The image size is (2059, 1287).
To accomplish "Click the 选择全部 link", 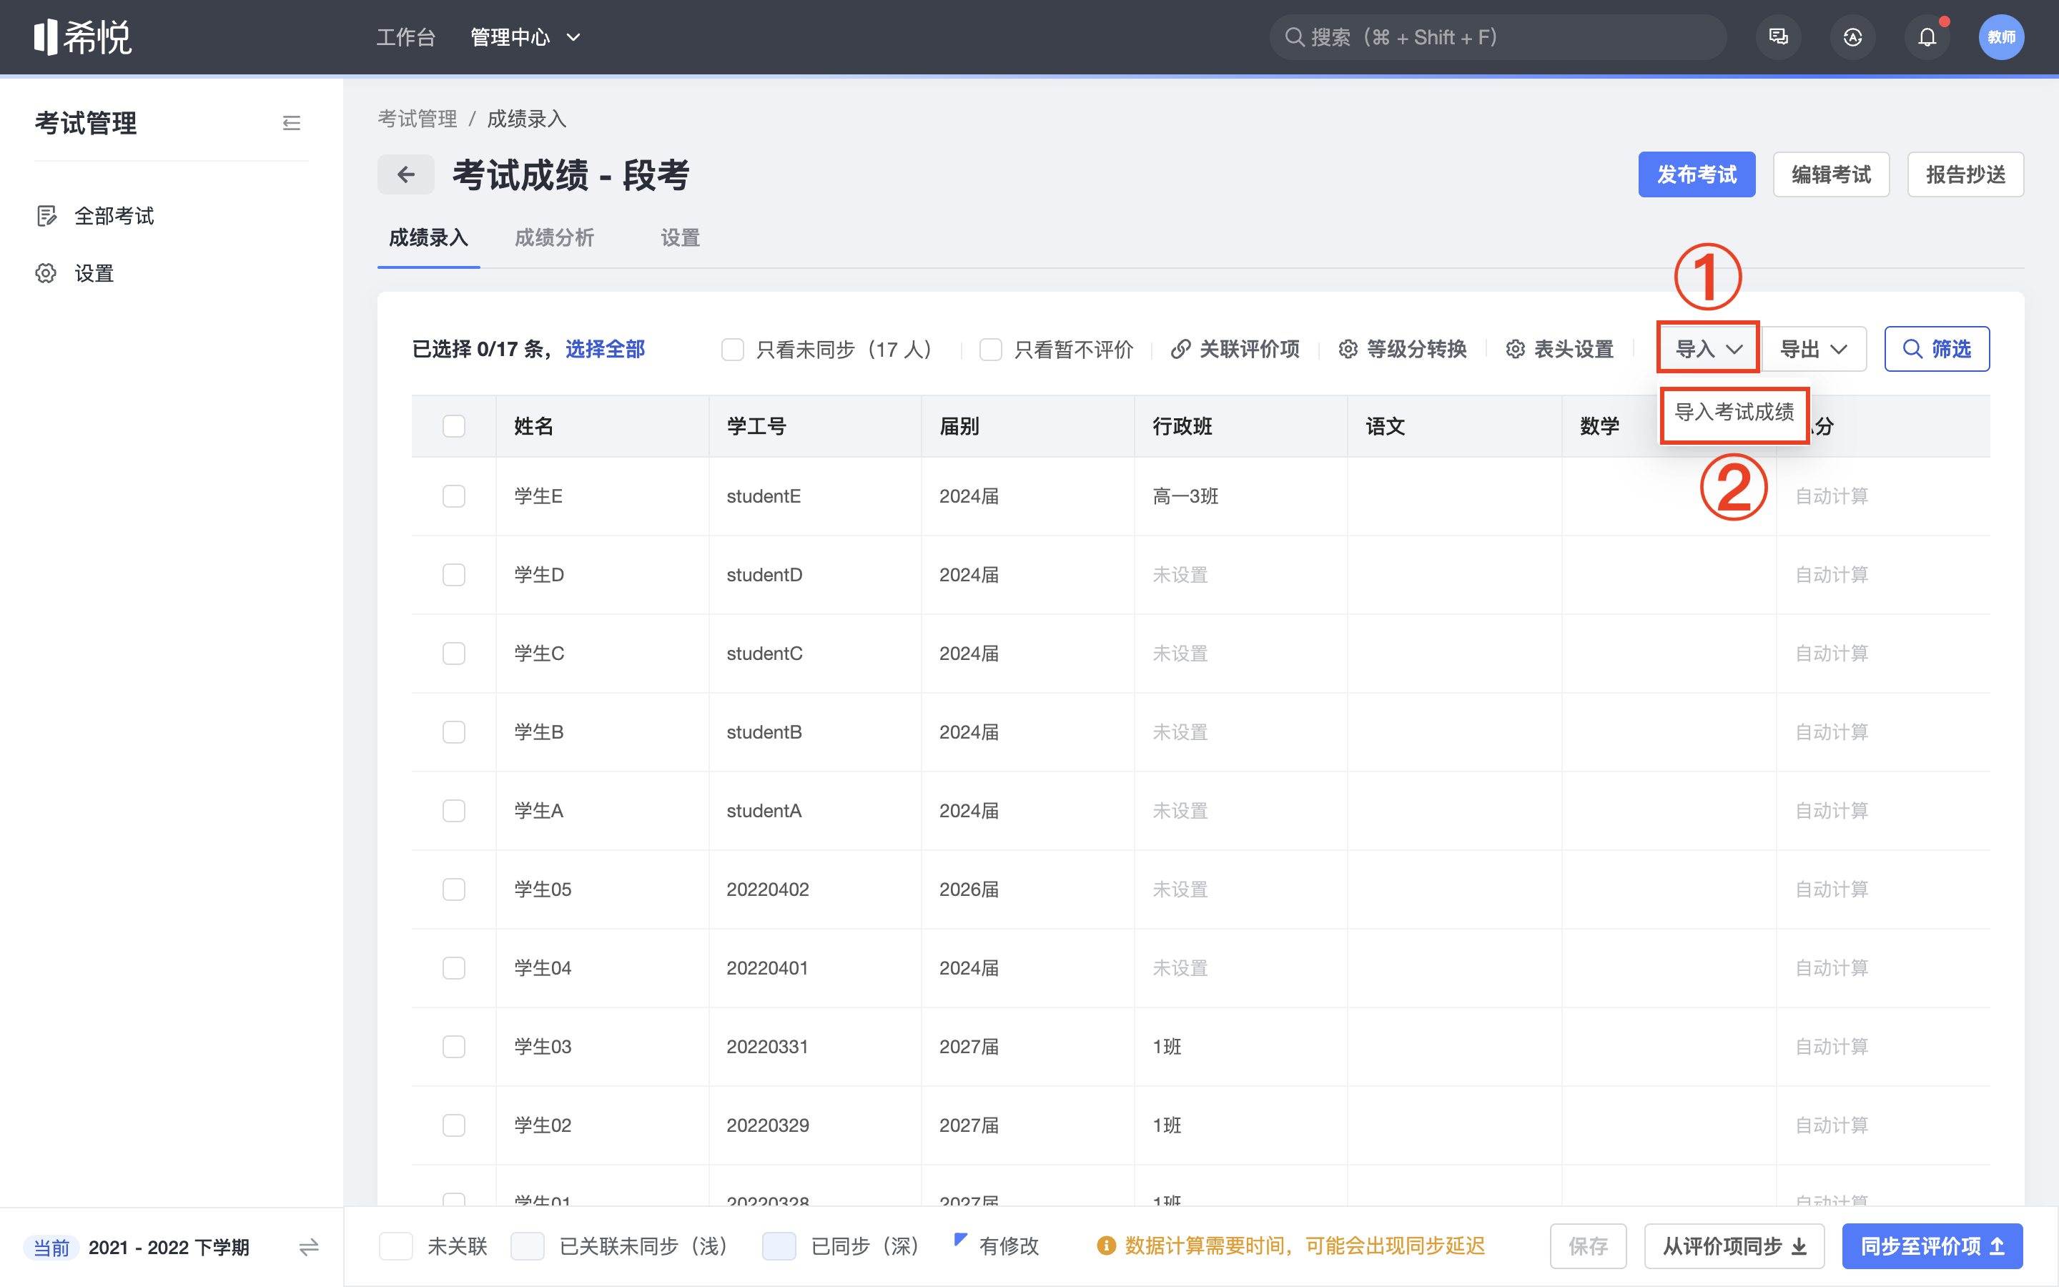I will pyautogui.click(x=605, y=349).
